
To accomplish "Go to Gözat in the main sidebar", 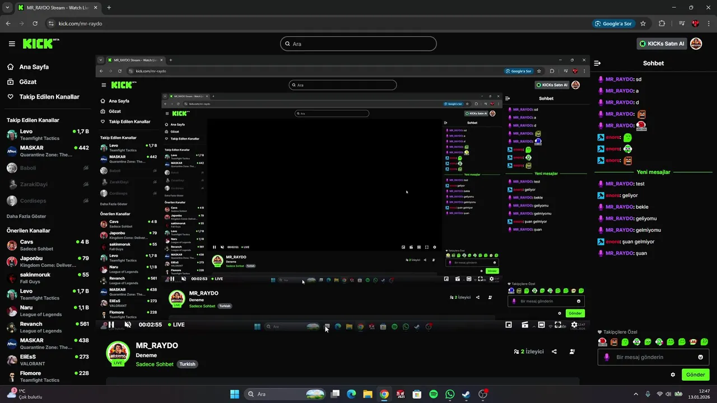I will pos(28,82).
